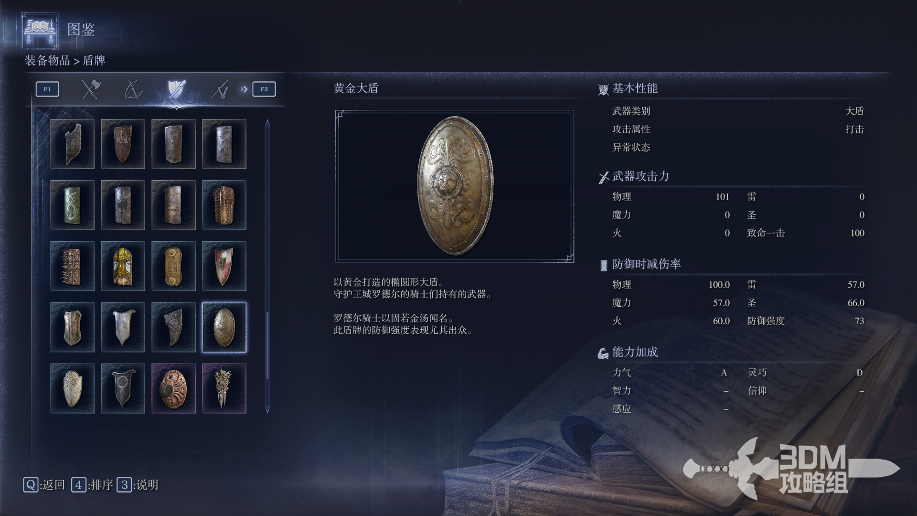Select the green serpent-engraved tower shield
This screenshot has height=516, width=917.
(72, 205)
